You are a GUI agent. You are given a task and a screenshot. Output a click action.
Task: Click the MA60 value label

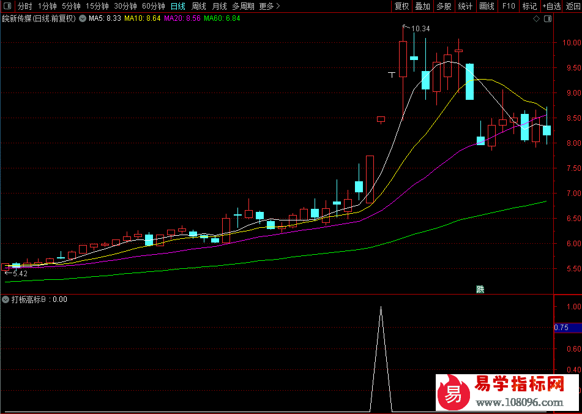[x=222, y=18]
